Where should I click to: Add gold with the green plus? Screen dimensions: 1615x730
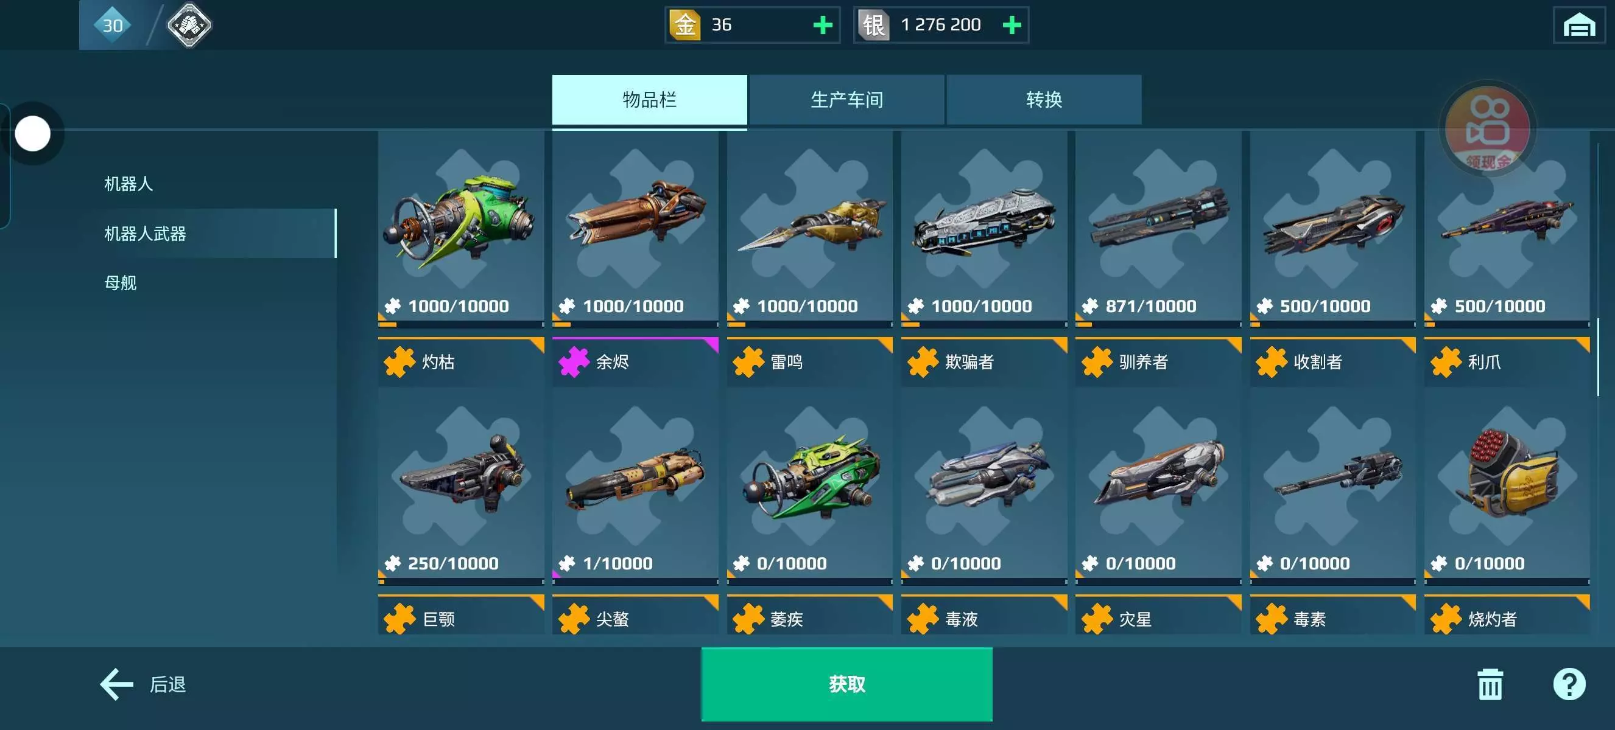823,25
